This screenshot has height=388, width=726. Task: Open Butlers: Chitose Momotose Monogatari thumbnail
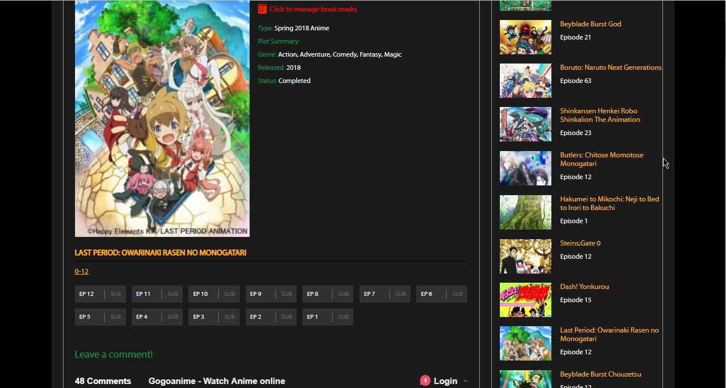[x=525, y=168]
